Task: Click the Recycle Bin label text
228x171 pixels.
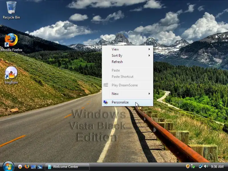Action: 11,17
